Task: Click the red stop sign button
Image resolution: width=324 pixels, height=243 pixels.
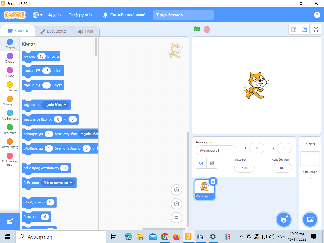Action: pos(207,29)
